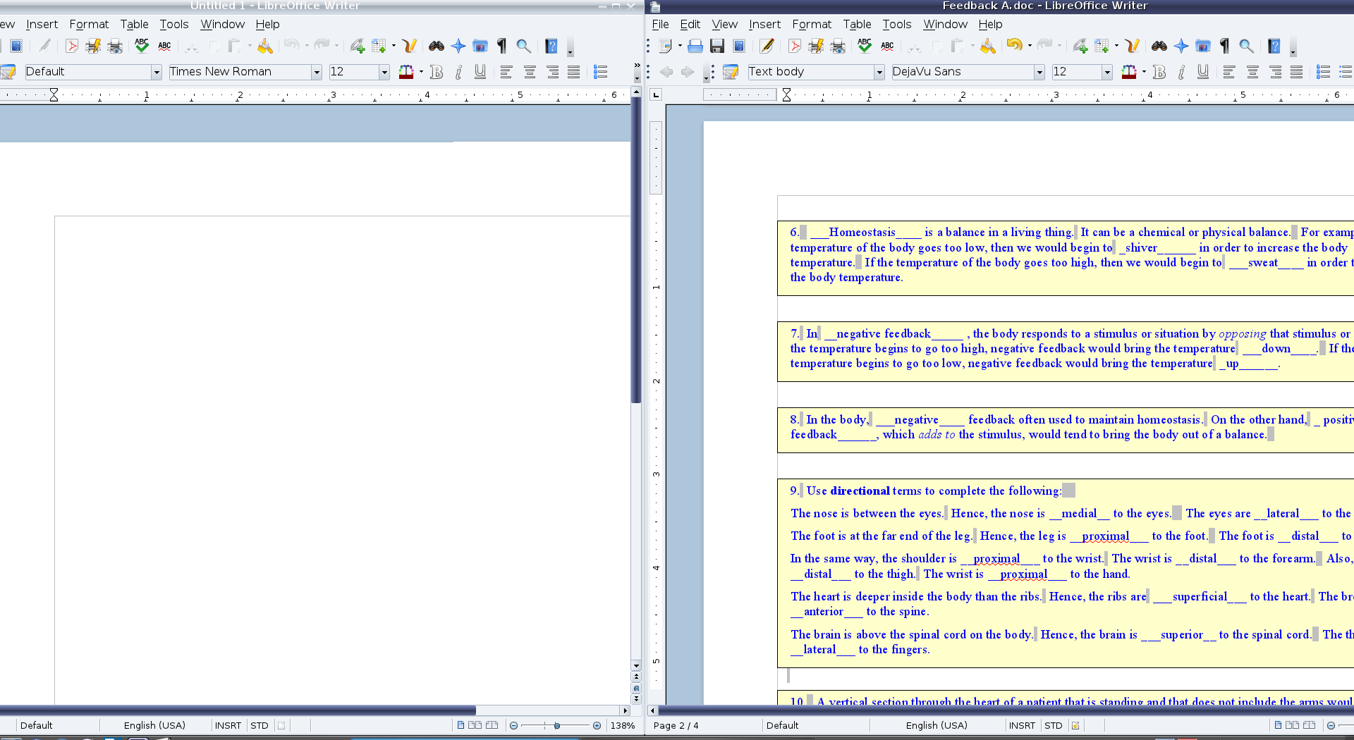1354x740 pixels.
Task: Expand paragraph style dropdown showing Default
Action: coord(157,72)
